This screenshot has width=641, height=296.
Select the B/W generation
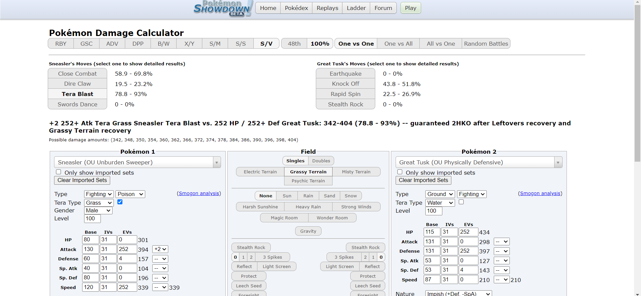[x=164, y=44]
